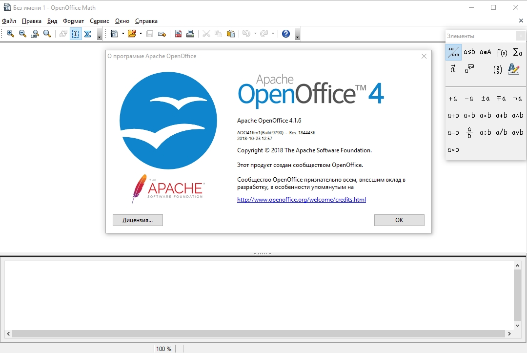527x353 pixels.
Task: Click the Undo arrow icon
Action: pos(246,34)
